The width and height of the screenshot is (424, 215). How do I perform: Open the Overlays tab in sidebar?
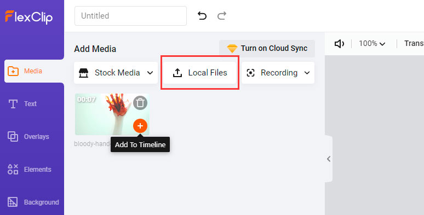pyautogui.click(x=28, y=137)
